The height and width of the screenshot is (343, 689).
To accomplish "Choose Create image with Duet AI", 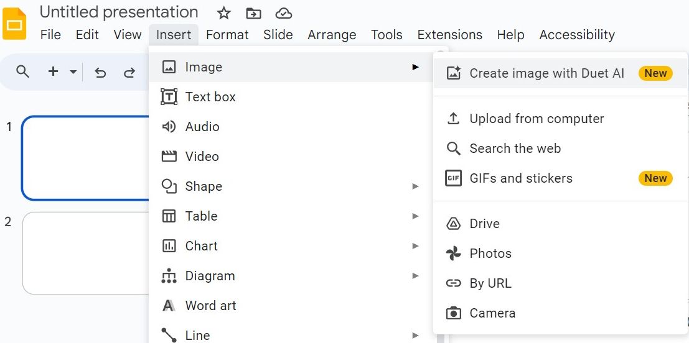I will click(x=546, y=73).
